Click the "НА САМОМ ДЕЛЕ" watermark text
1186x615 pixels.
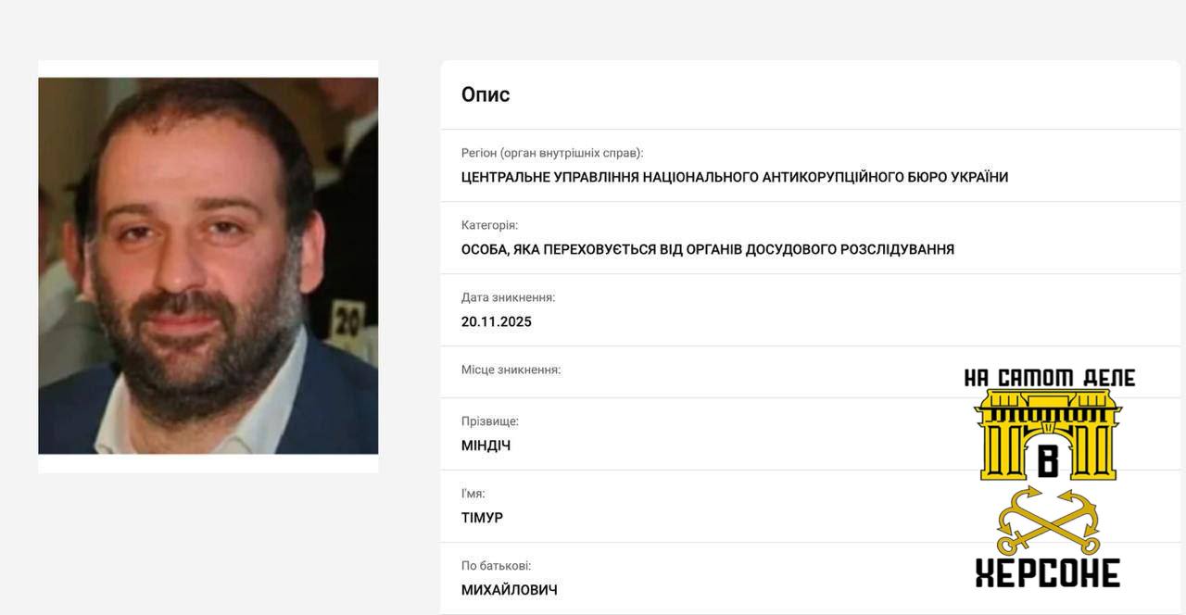pos(1049,377)
